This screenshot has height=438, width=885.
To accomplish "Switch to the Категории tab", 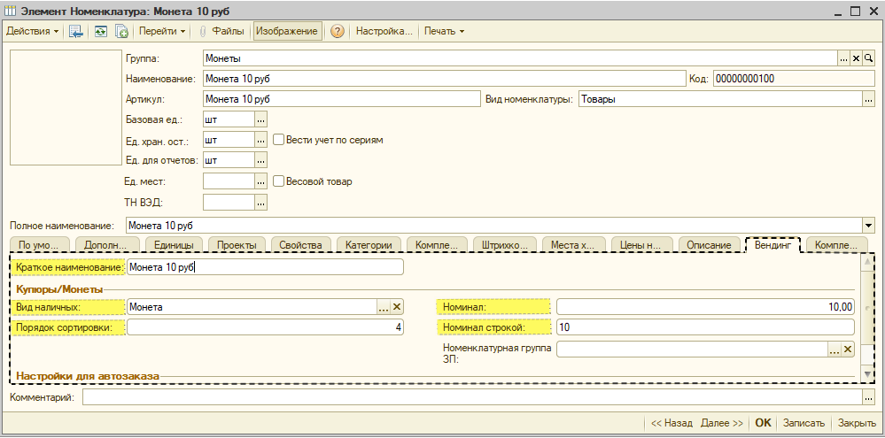I will (x=369, y=245).
